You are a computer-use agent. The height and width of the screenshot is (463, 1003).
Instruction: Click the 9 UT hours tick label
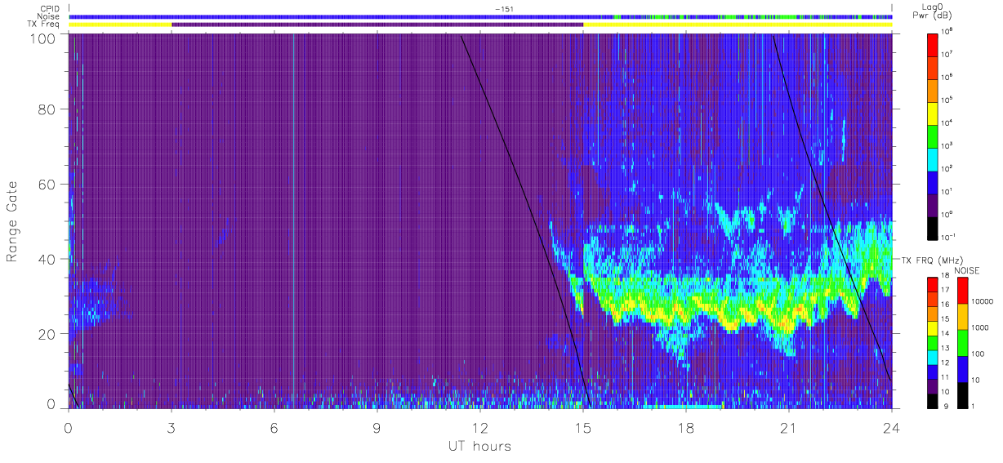pyautogui.click(x=377, y=426)
